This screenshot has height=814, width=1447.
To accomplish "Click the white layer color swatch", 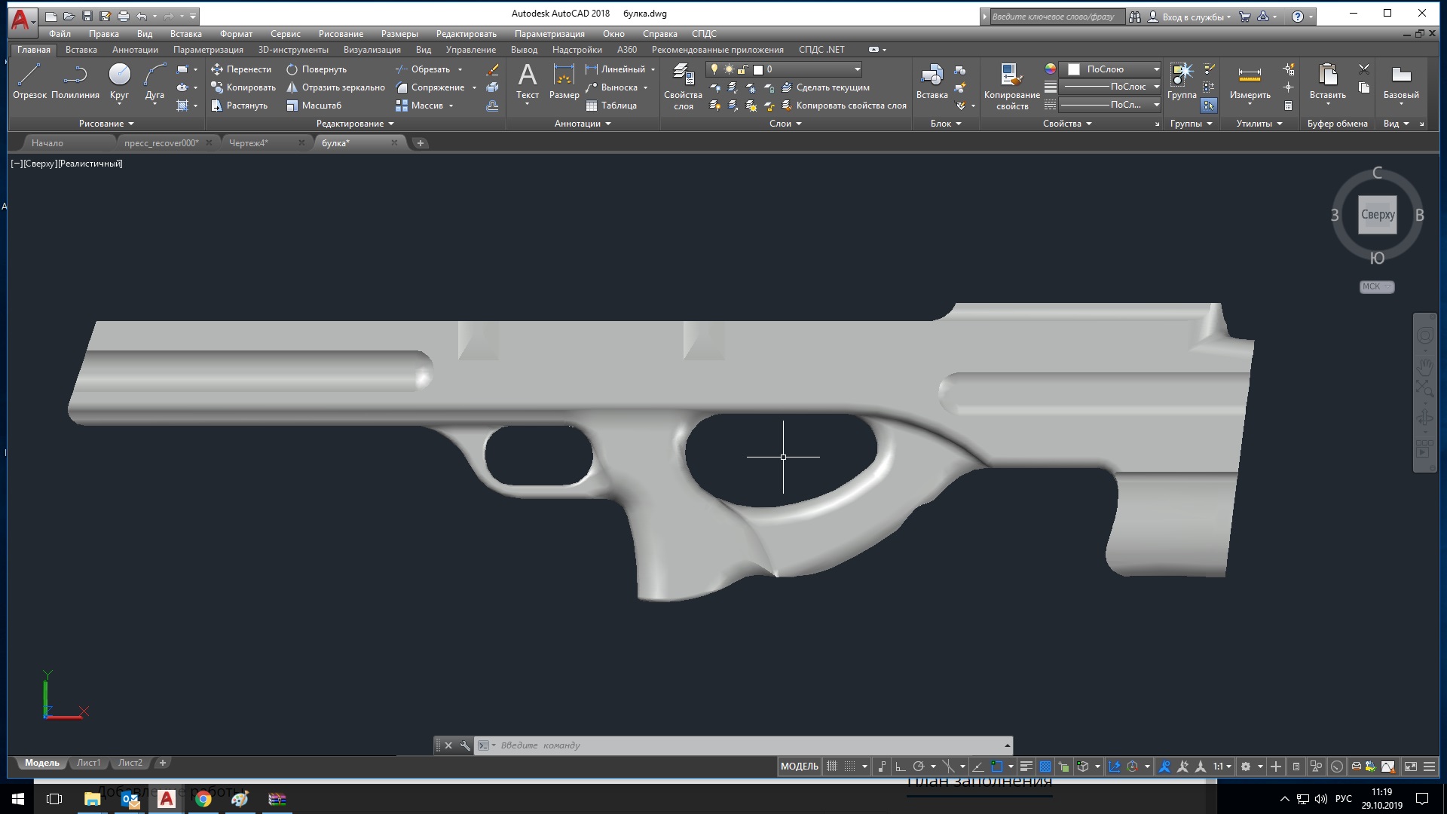I will click(x=758, y=69).
